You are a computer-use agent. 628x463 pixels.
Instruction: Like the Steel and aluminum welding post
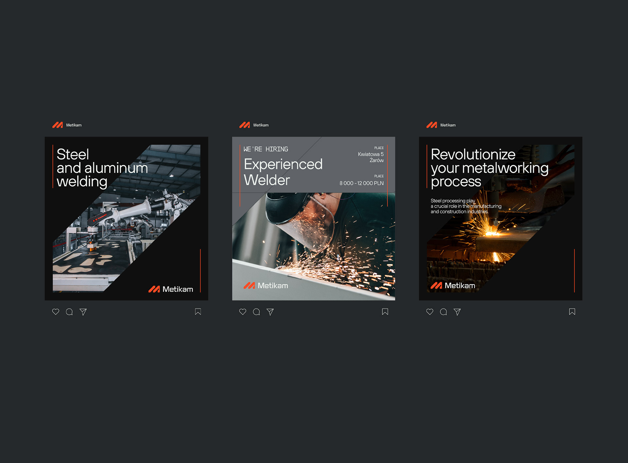tap(56, 312)
